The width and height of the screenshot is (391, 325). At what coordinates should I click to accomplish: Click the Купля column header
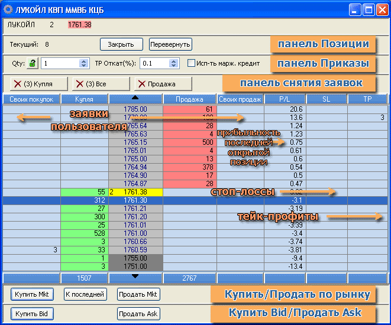(x=84, y=99)
